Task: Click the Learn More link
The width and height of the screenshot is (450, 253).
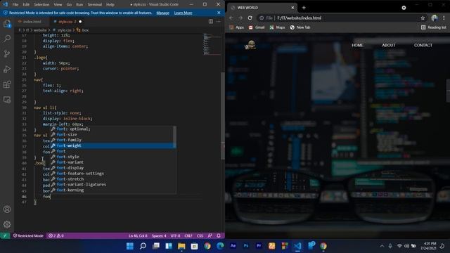Action: click(x=183, y=13)
